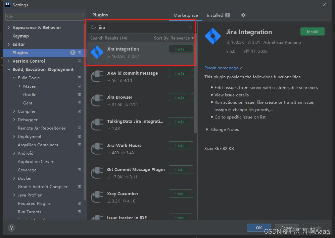Viewport: 335px width, 238px height.
Task: Install Jira Integration from the results list
Action: (x=181, y=49)
